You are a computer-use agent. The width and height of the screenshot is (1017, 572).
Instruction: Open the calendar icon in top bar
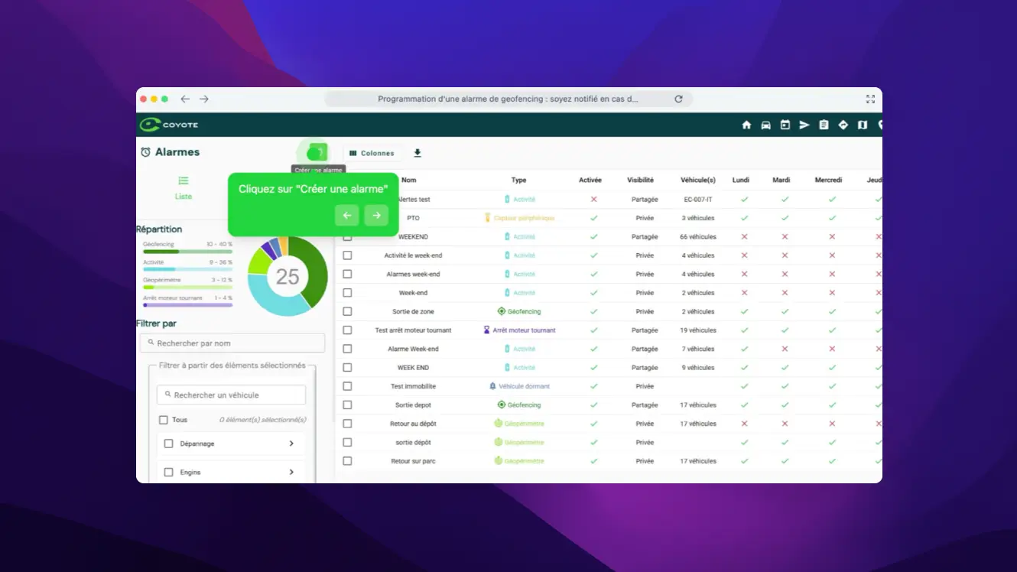(785, 125)
